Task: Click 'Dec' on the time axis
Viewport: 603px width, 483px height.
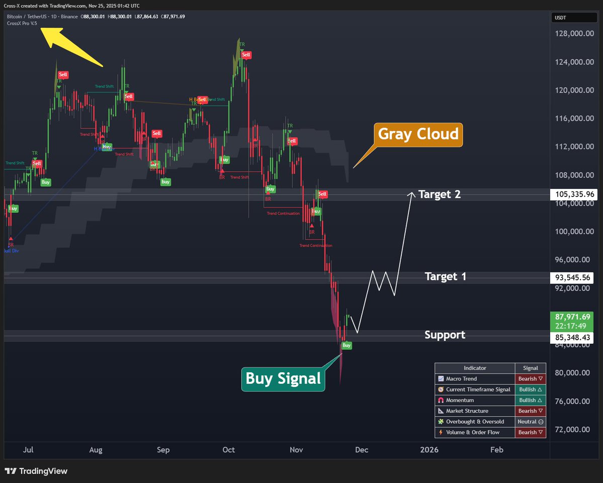Action: coord(362,450)
